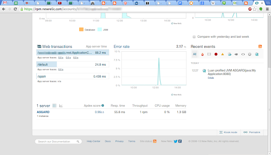Open the Apdex score help icon
The width and height of the screenshot is (271, 155).
coord(102,105)
